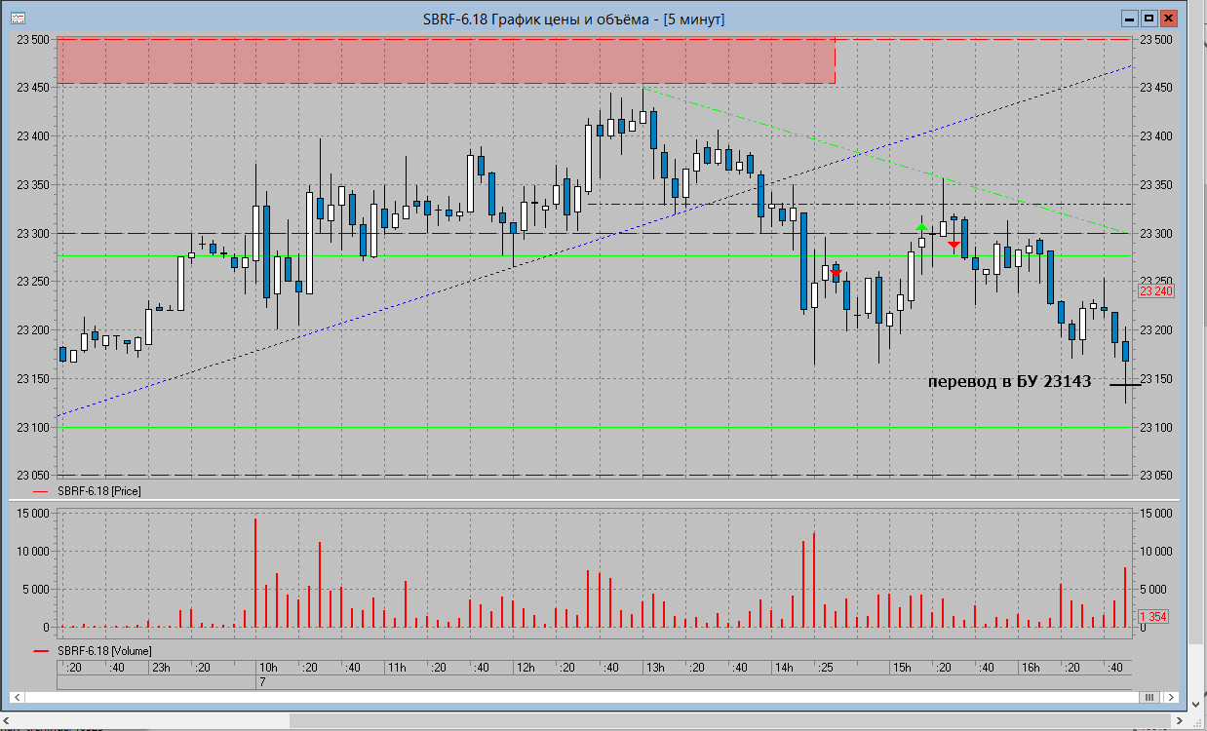This screenshot has width=1207, height=731.
Task: Click the 10h label on time axis
Action: (267, 668)
